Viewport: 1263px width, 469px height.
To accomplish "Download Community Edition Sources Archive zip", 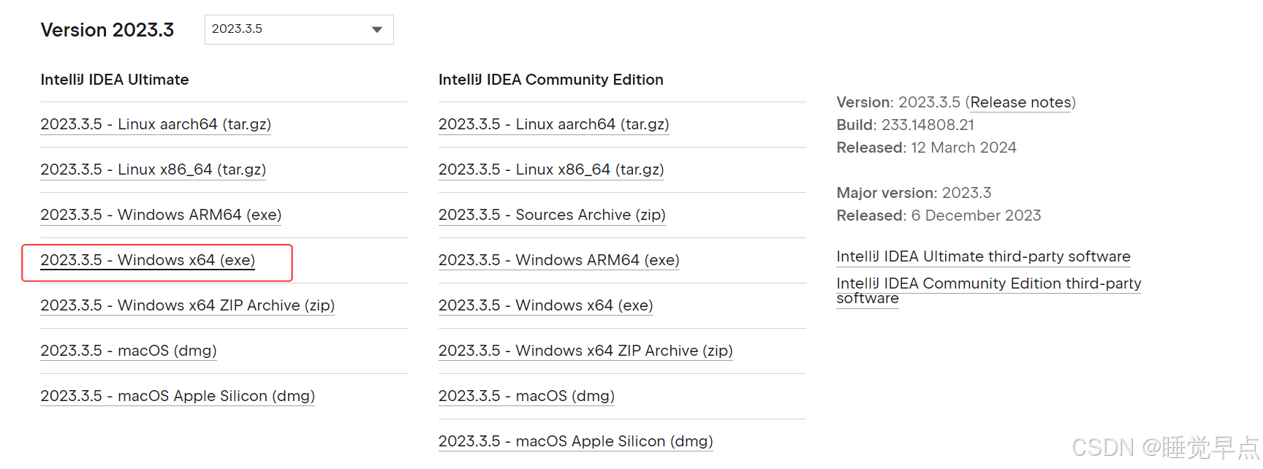I will (x=552, y=215).
